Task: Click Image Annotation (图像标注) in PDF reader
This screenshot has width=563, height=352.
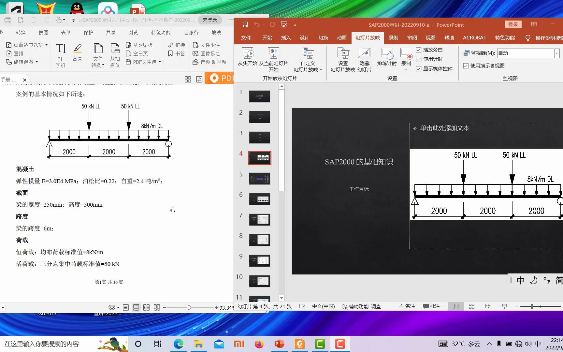Action: (x=206, y=53)
